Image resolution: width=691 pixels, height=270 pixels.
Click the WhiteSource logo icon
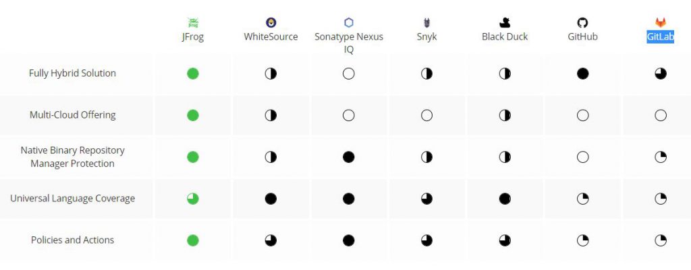271,23
